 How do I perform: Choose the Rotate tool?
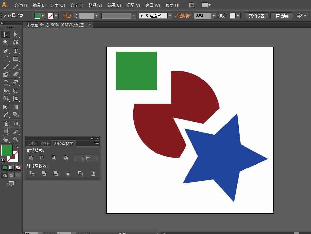tap(6, 83)
